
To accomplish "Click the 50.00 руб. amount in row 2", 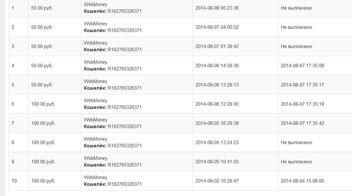I will pyautogui.click(x=42, y=27).
